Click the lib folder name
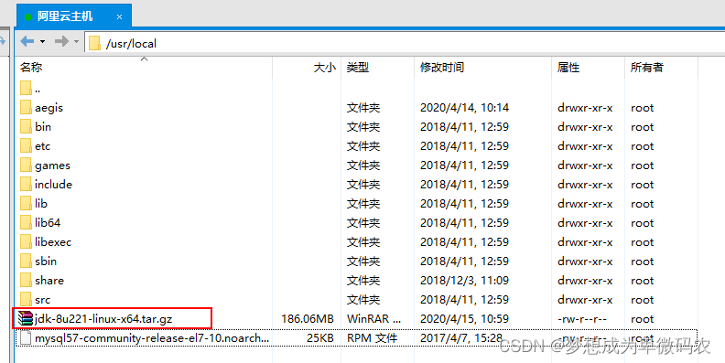The width and height of the screenshot is (725, 363). pos(41,204)
